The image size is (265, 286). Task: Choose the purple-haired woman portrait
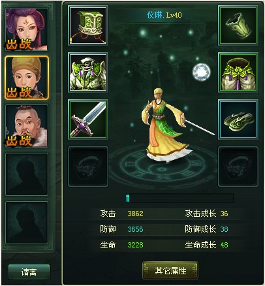coord(27,29)
